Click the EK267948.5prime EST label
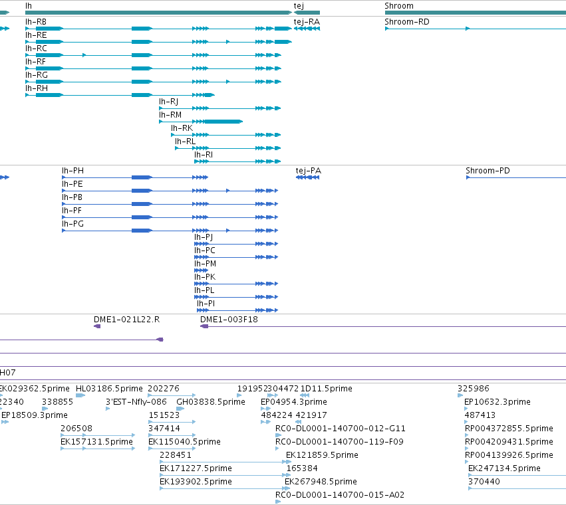This screenshot has height=505, width=566. coord(321,482)
